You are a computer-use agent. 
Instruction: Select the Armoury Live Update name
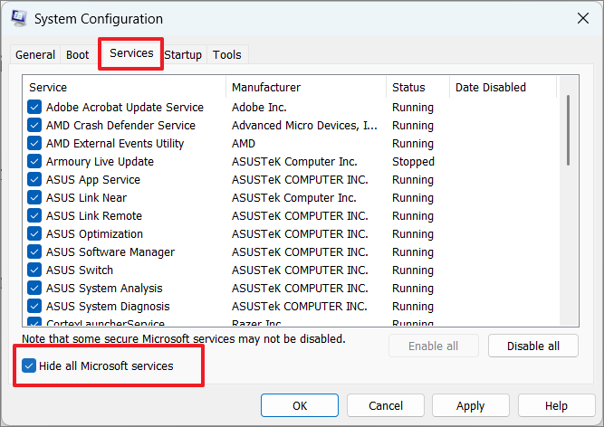click(100, 162)
